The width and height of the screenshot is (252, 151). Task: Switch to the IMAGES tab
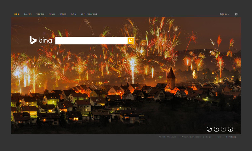tap(28, 14)
